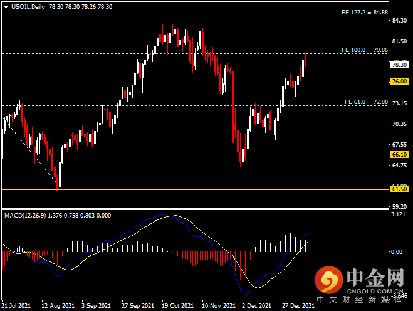
Task: Click the 81.50 price axis label
Action: (x=399, y=41)
